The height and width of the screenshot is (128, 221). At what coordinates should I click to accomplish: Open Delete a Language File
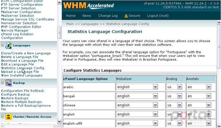click(x=20, y=57)
